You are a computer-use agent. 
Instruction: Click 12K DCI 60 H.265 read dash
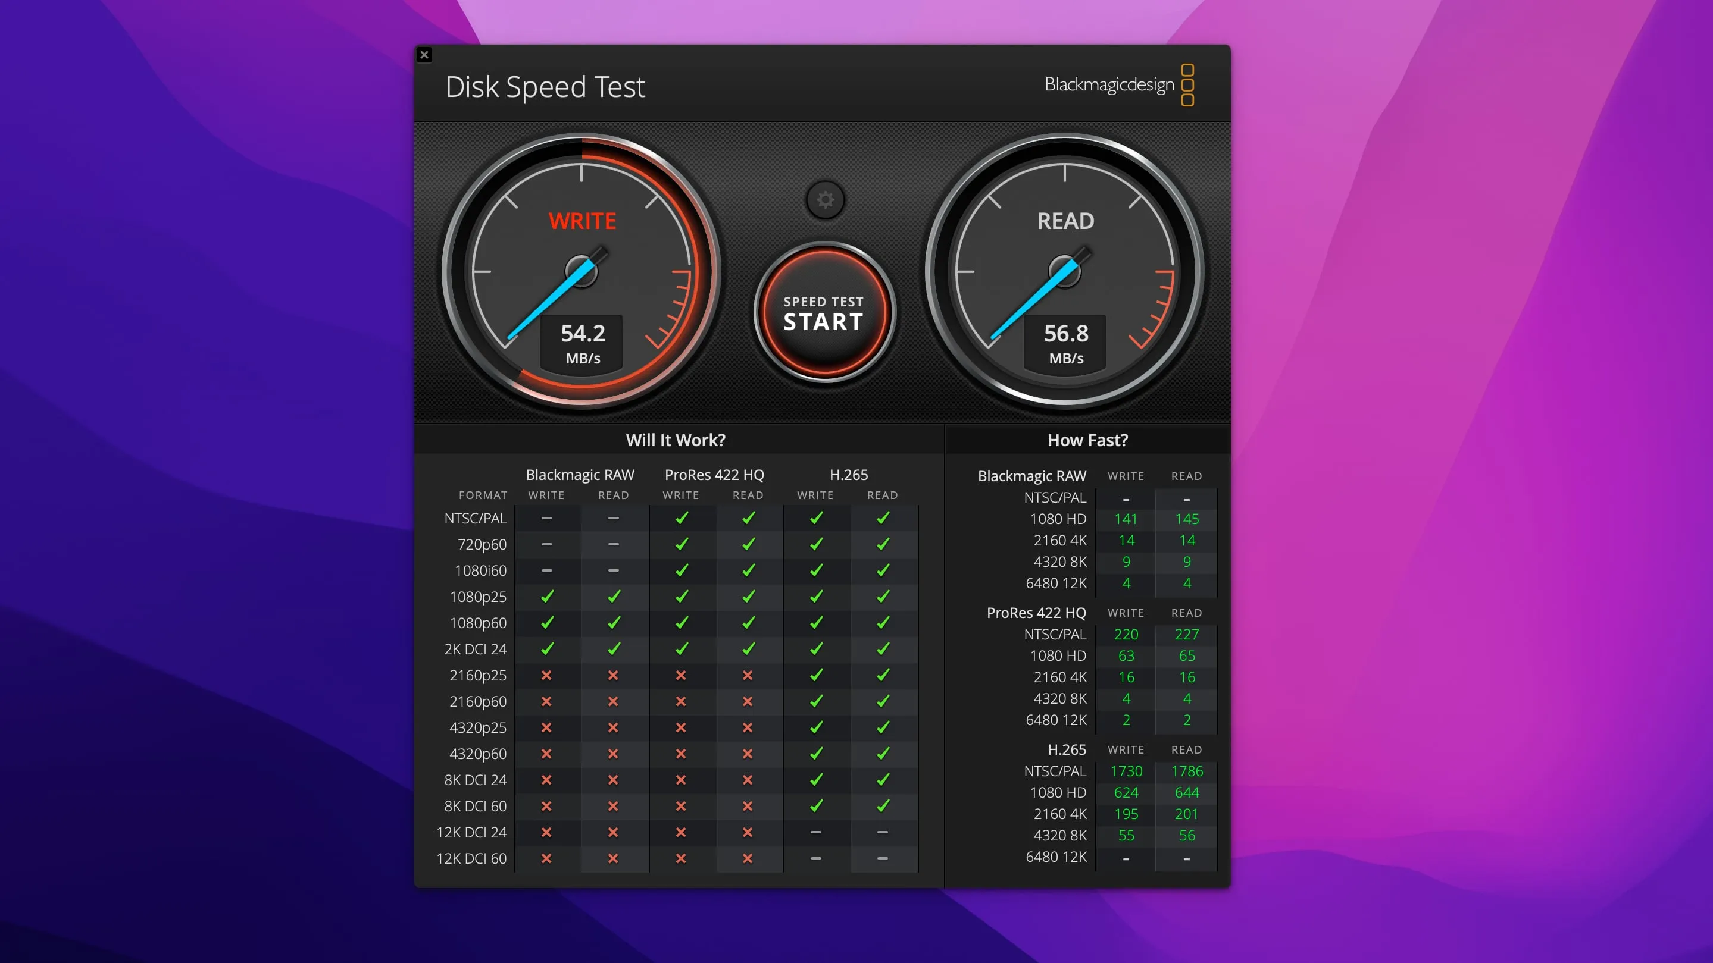click(x=883, y=859)
